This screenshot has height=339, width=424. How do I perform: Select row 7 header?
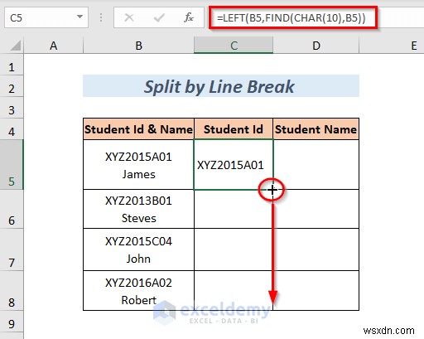pyautogui.click(x=12, y=249)
